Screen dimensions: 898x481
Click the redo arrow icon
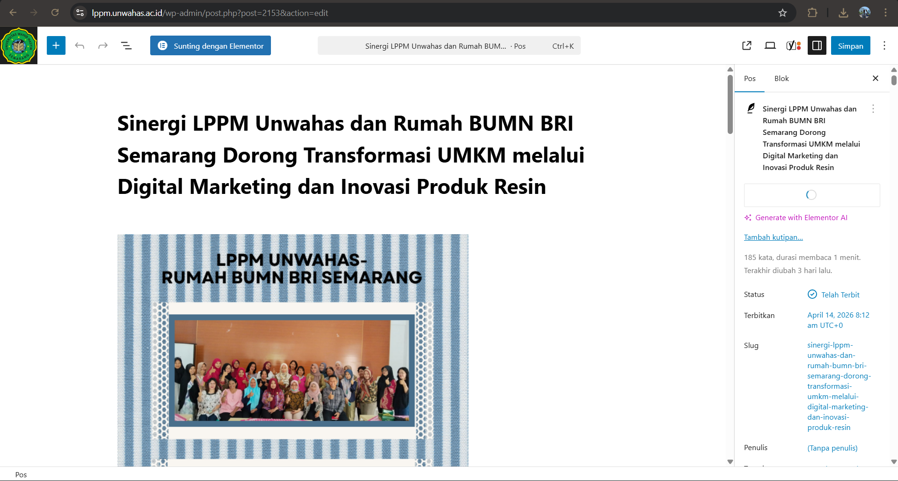103,45
